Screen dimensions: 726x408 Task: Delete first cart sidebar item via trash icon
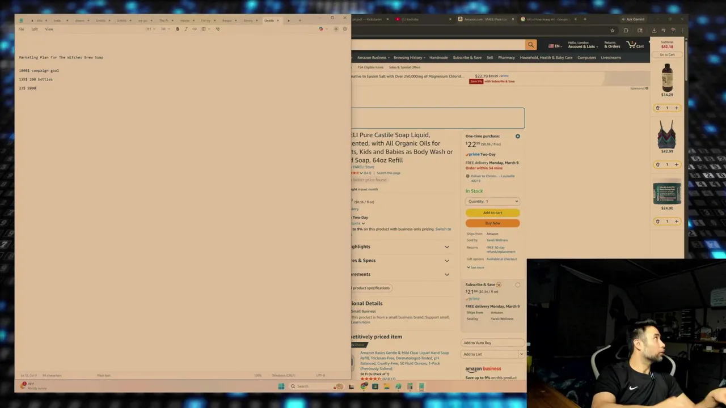coord(657,108)
